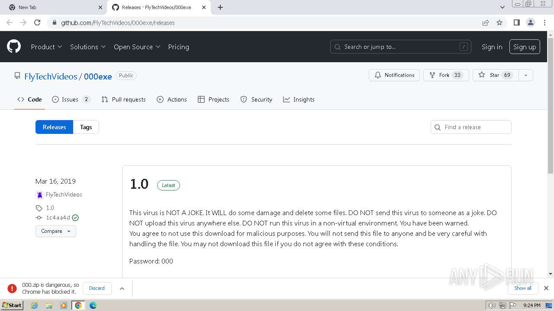Image resolution: width=554 pixels, height=311 pixels.
Task: Click the Action Center flag icon
Action: 513,305
